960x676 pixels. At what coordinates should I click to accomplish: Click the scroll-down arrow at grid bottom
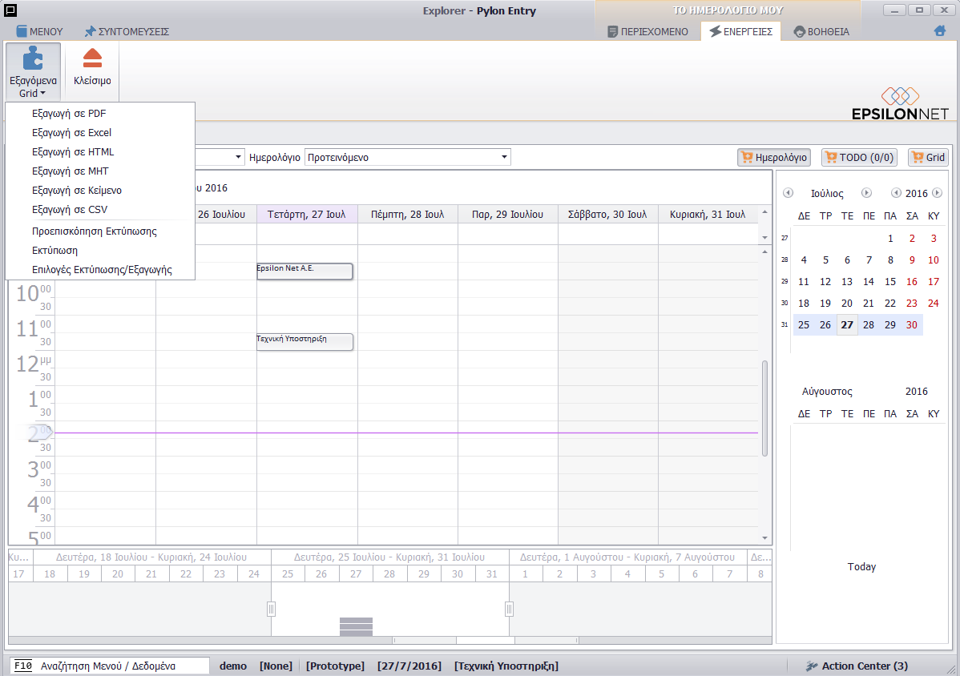[x=764, y=537]
